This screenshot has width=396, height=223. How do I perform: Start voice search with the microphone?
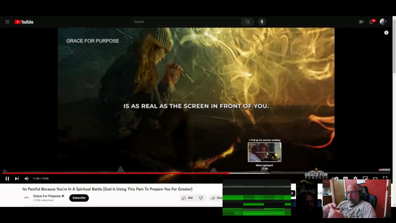tap(262, 22)
